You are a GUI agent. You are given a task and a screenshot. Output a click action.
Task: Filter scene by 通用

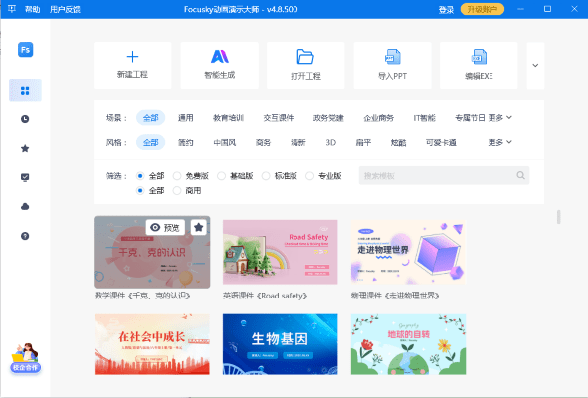pyautogui.click(x=186, y=118)
